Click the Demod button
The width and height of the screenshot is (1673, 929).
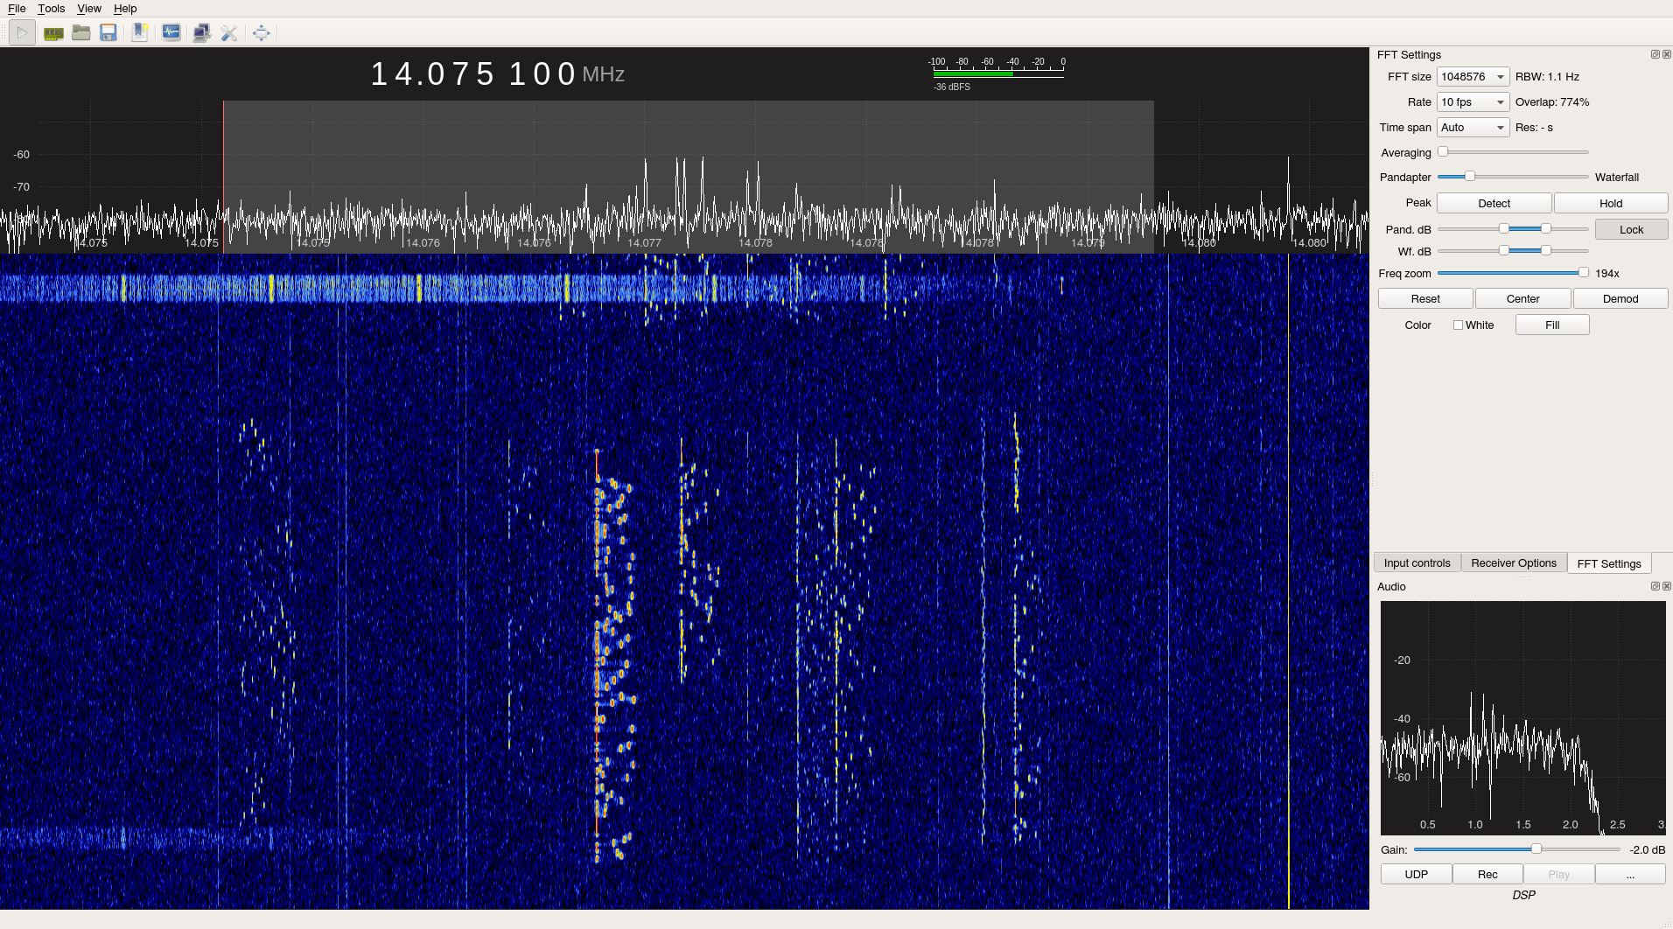(x=1620, y=298)
